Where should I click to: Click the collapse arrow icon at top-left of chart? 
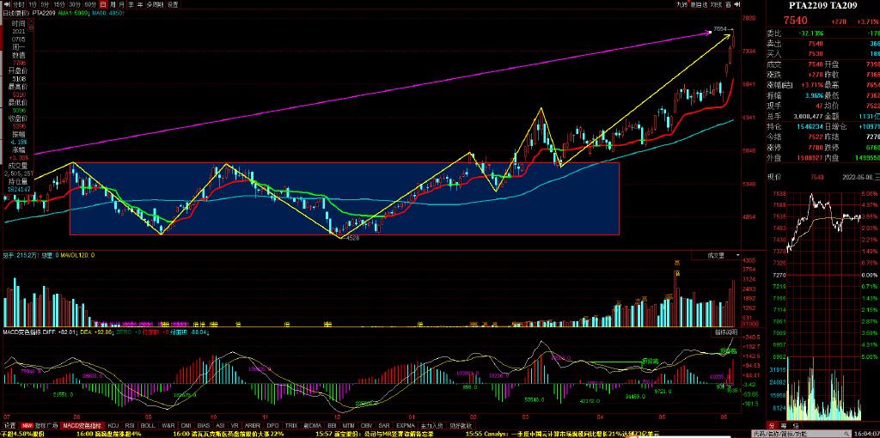(7, 4)
